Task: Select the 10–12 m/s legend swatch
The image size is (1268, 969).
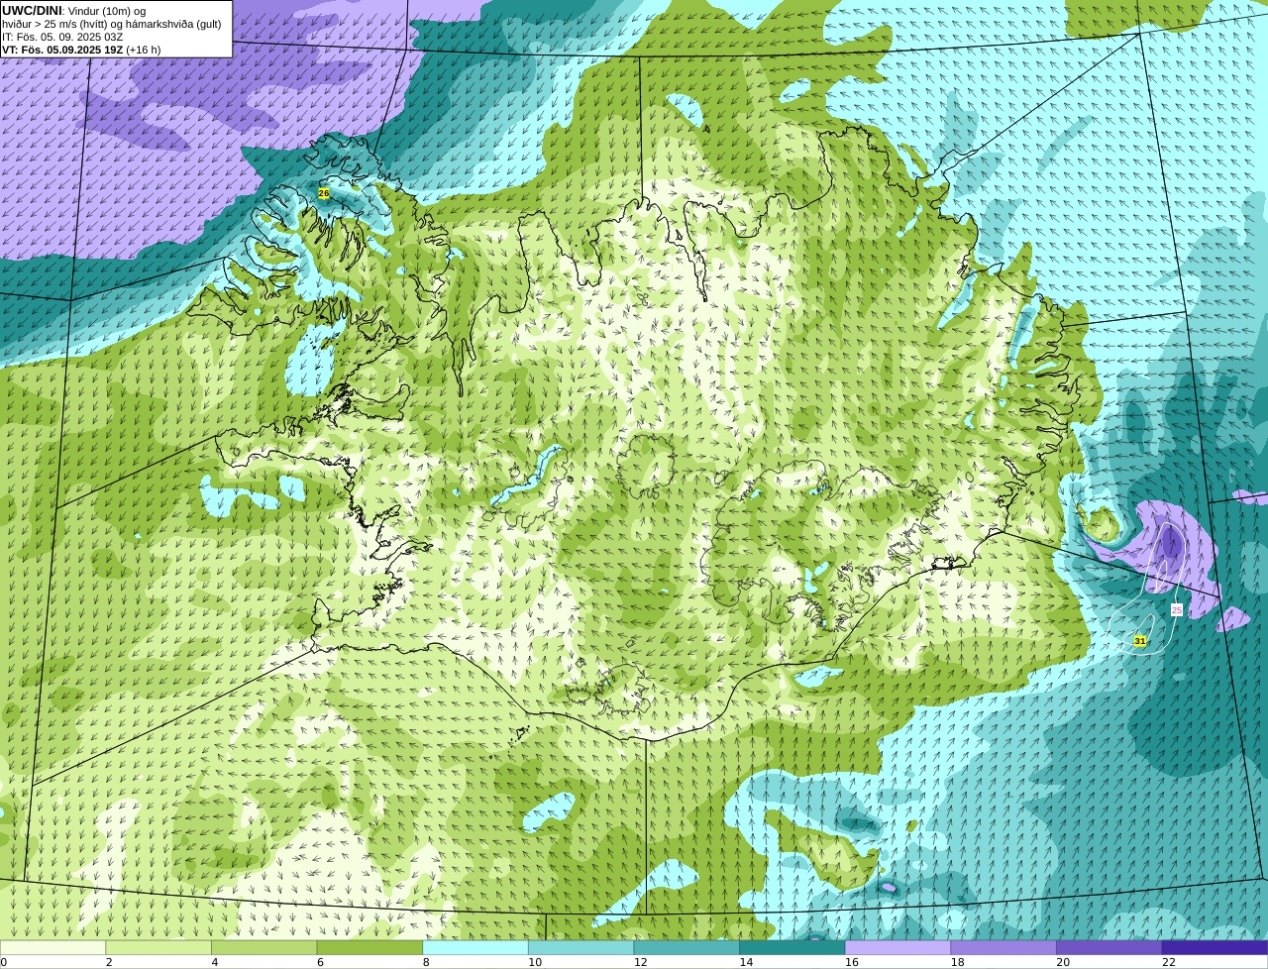Action: [x=581, y=947]
